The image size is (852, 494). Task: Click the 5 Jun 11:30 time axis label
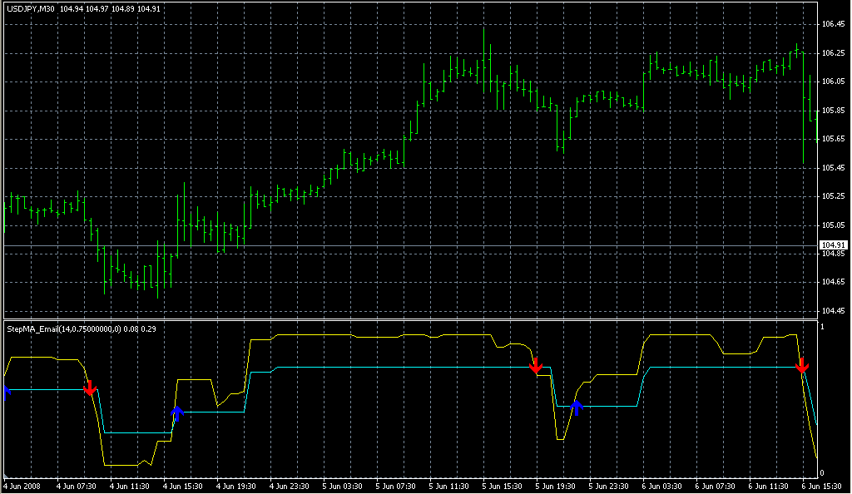[451, 485]
